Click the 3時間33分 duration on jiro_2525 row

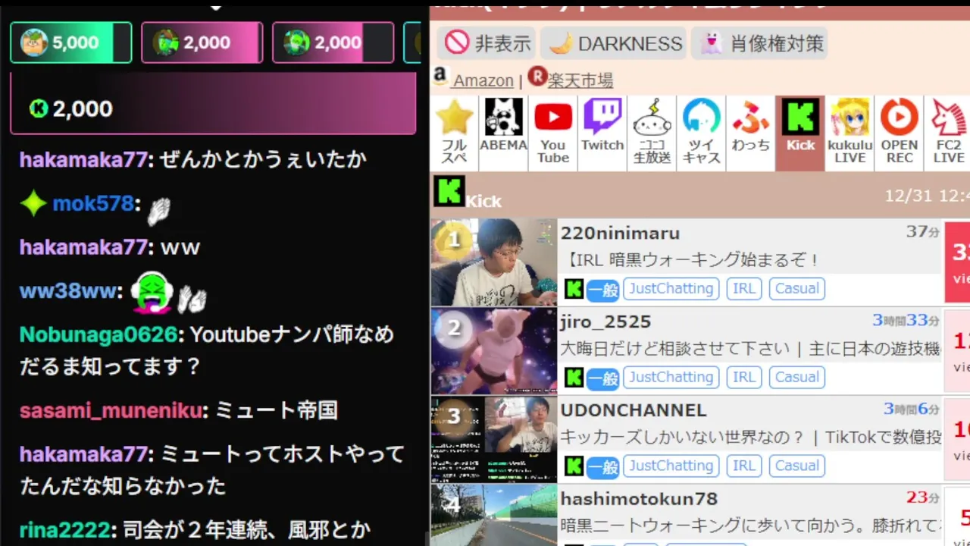[906, 321]
